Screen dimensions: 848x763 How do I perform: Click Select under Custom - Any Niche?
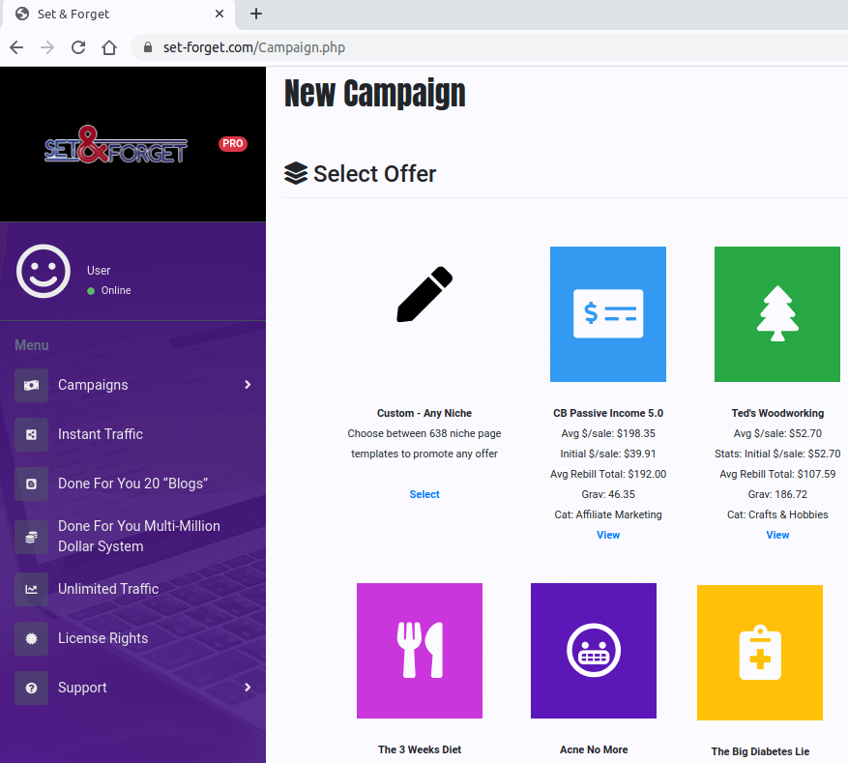pos(424,494)
